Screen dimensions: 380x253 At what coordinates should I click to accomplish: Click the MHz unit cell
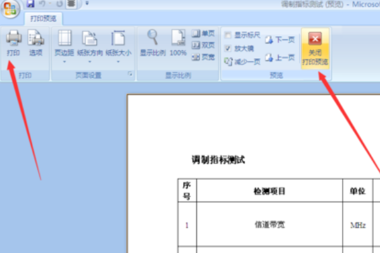(x=358, y=225)
